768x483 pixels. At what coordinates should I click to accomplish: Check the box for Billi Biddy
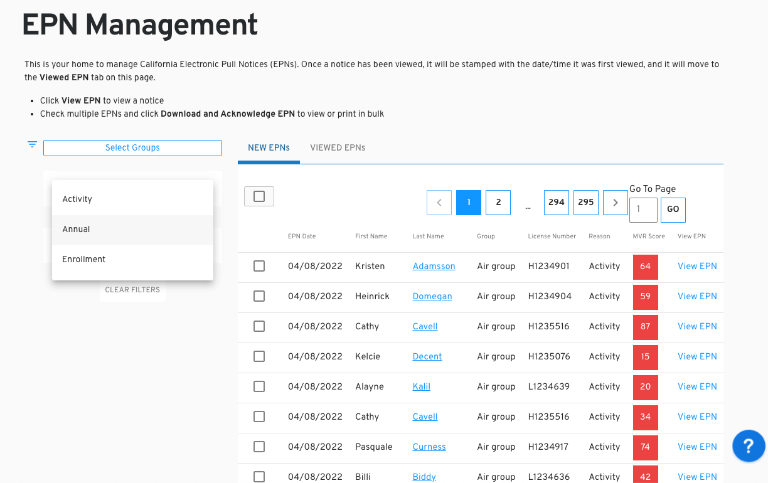click(259, 477)
